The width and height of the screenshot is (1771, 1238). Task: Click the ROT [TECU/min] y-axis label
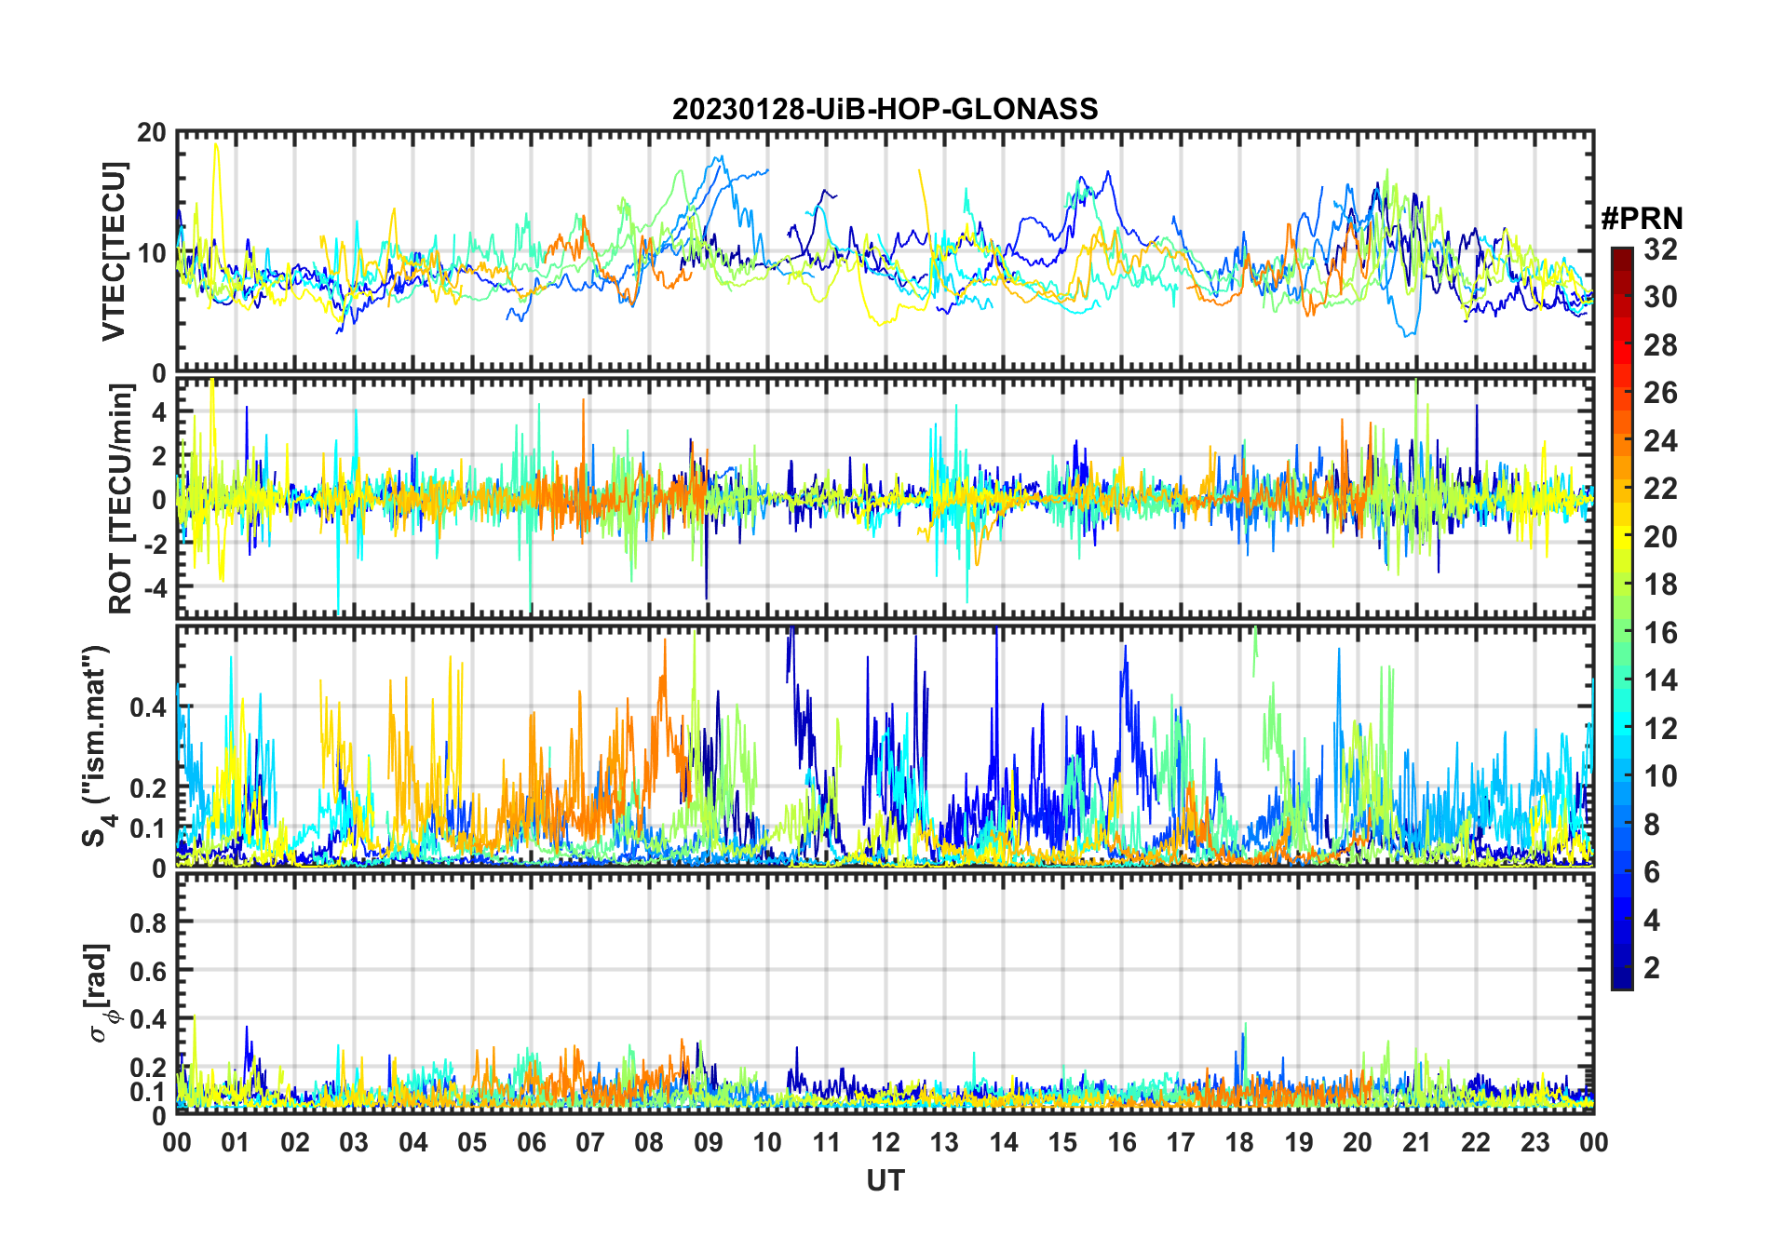(x=121, y=498)
